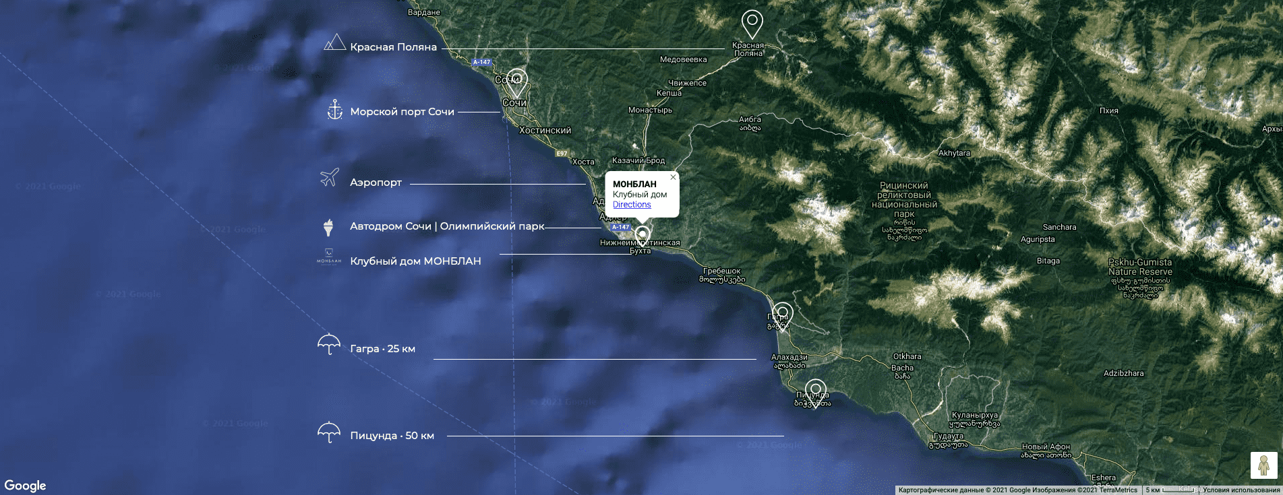
Task: Select Автодром Сочи | Олимпийский парк label
Action: [x=447, y=226]
